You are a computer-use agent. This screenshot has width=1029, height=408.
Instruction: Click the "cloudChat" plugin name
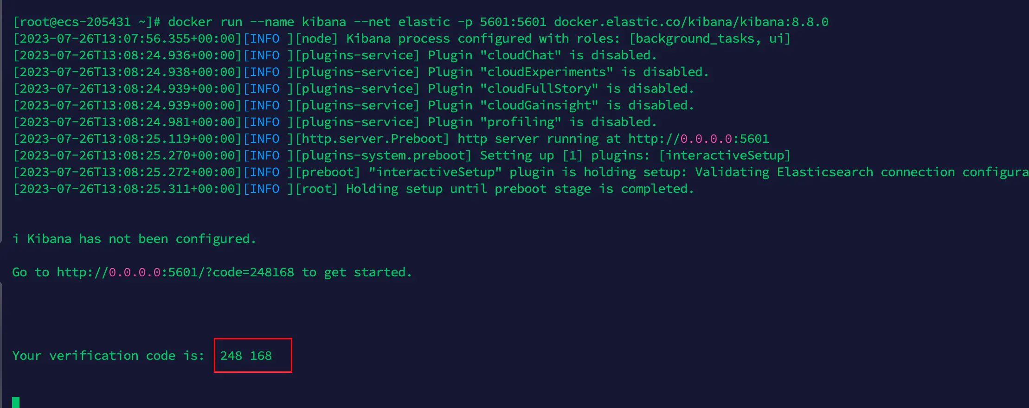521,55
